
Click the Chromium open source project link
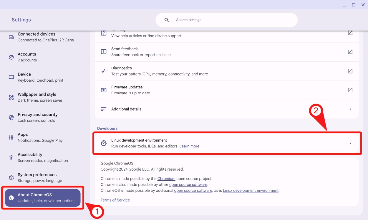[166, 179]
